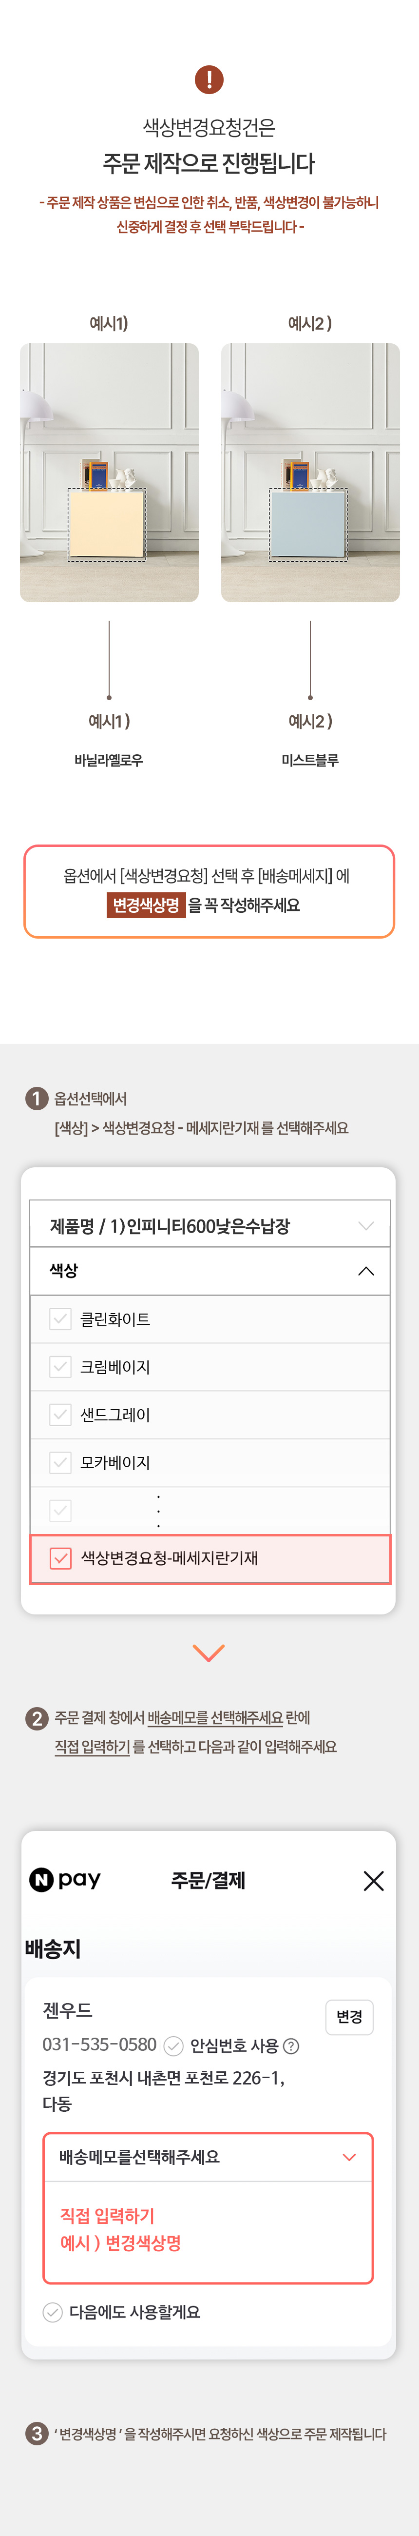Image resolution: width=419 pixels, height=2536 pixels.
Task: Toggle 색상변경요청-메세지란기재 checkbox
Action: tap(61, 1558)
